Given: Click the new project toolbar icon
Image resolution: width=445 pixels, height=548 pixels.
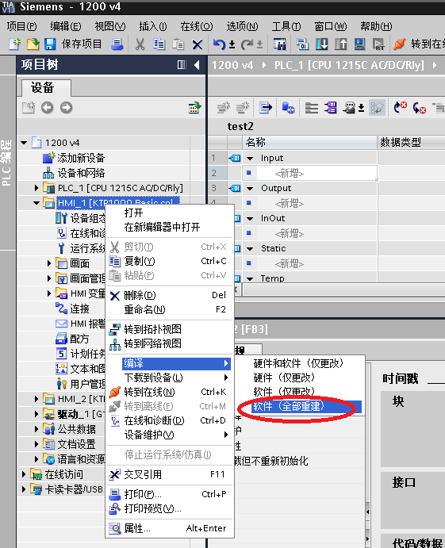Looking at the screenshot, I should 15,44.
